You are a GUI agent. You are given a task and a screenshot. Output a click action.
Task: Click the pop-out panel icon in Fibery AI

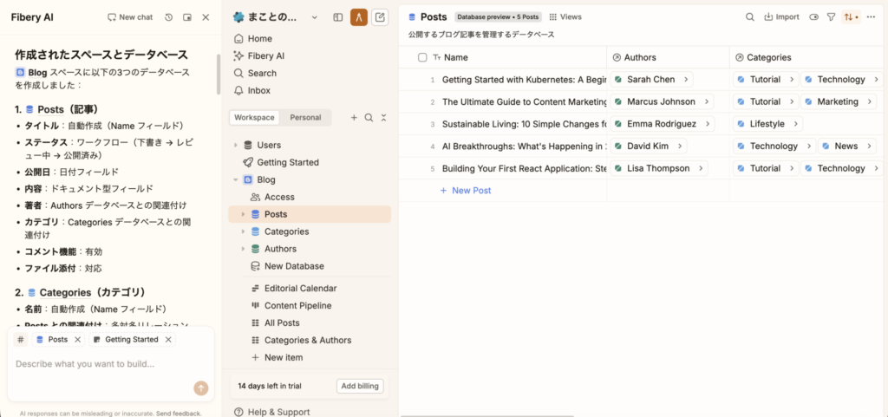tap(187, 17)
